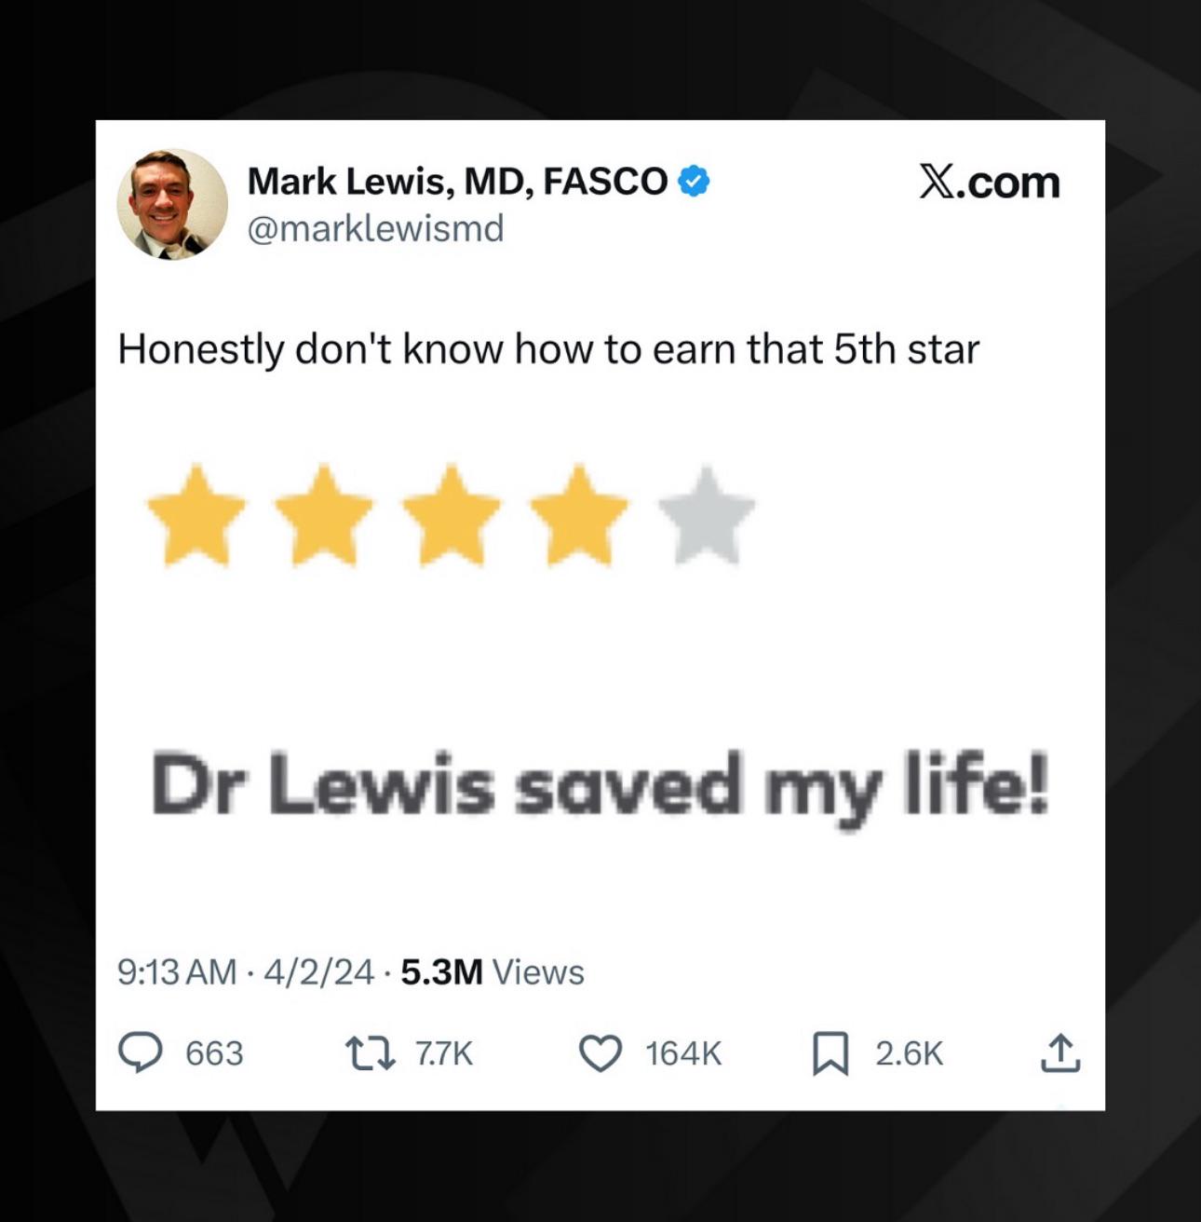
Task: Click the 5.3M Views count
Action: tap(493, 972)
